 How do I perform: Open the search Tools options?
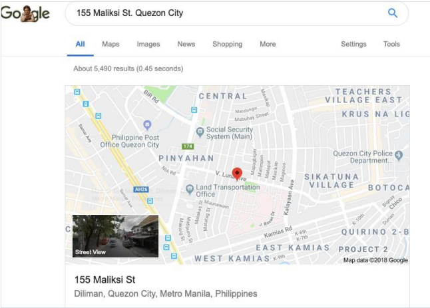pyautogui.click(x=391, y=44)
